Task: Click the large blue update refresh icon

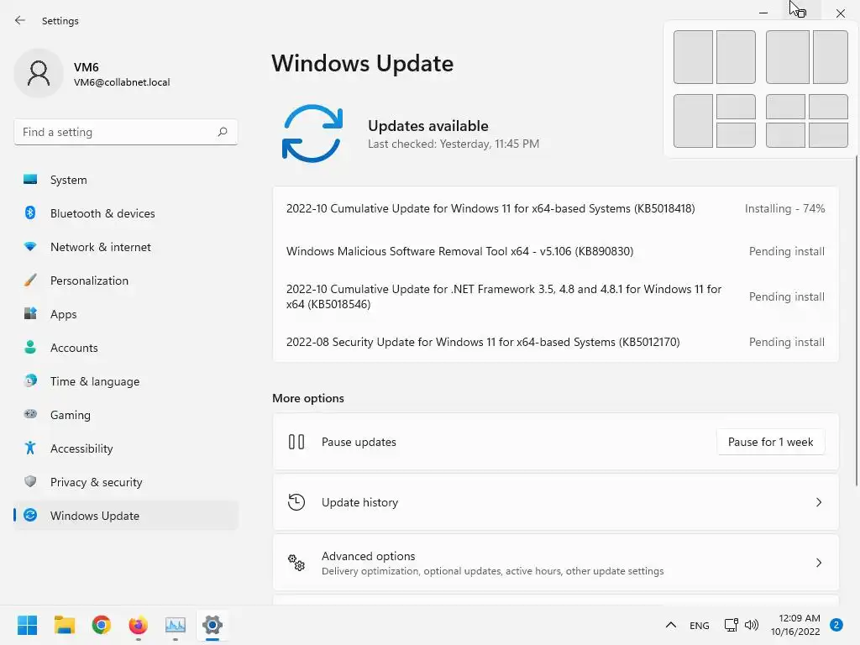Action: coord(312,134)
